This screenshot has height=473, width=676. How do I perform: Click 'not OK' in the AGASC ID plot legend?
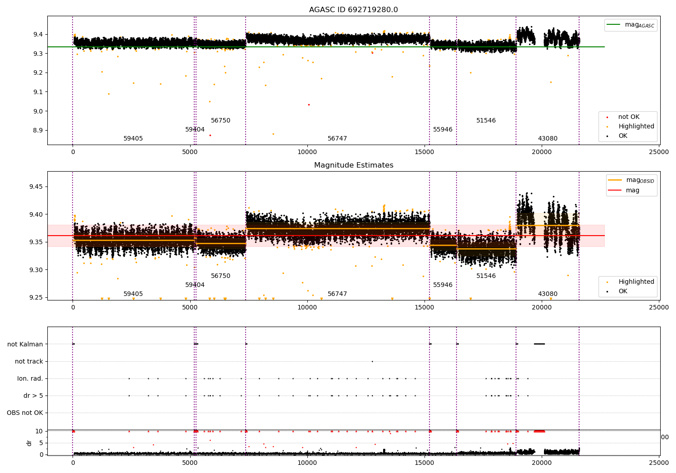(x=629, y=117)
